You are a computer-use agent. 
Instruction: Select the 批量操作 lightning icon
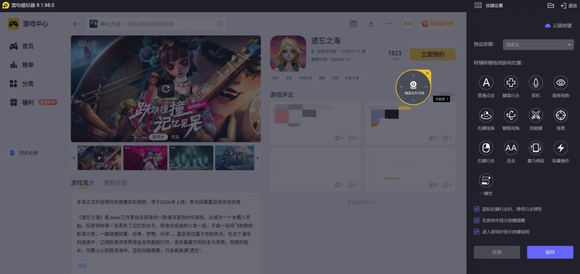(x=561, y=148)
